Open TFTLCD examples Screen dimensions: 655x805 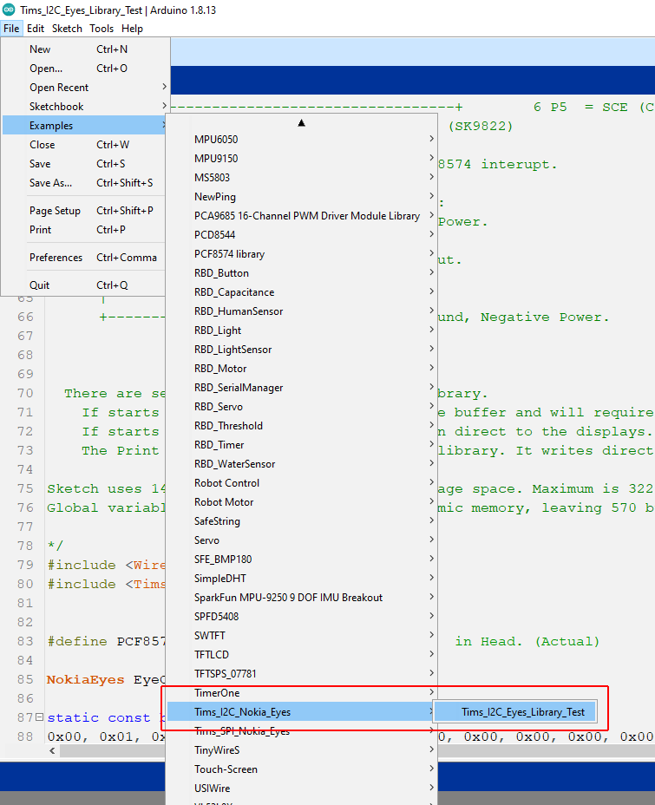click(x=301, y=655)
